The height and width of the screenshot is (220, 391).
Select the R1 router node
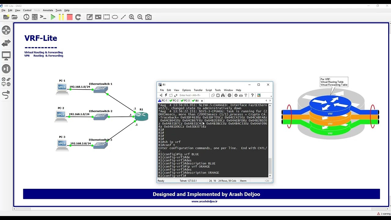[x=141, y=116]
